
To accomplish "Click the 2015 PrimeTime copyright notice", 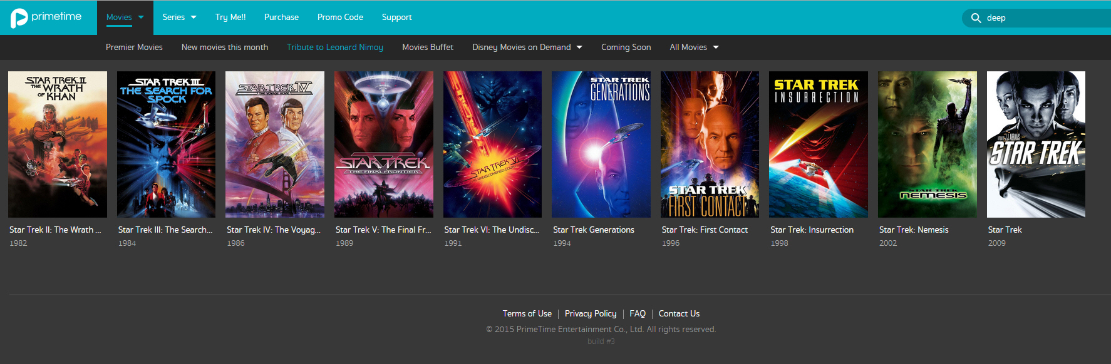I will pos(601,330).
